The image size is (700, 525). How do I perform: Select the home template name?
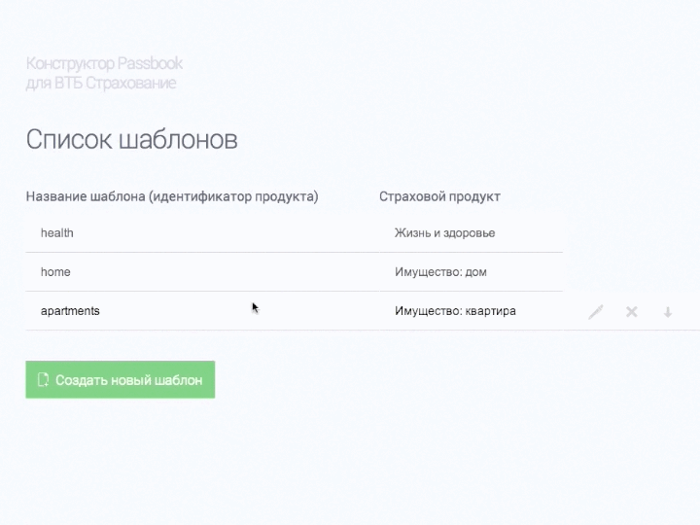pyautogui.click(x=55, y=272)
